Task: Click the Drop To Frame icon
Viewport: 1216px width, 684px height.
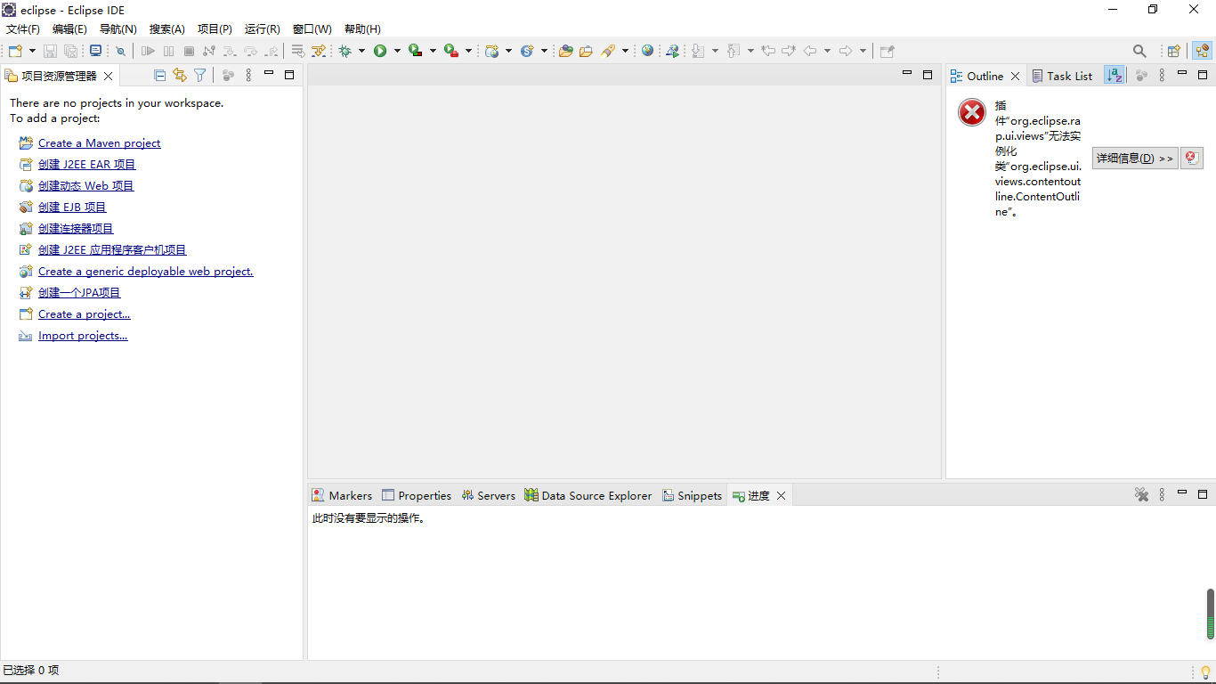Action: pos(298,51)
